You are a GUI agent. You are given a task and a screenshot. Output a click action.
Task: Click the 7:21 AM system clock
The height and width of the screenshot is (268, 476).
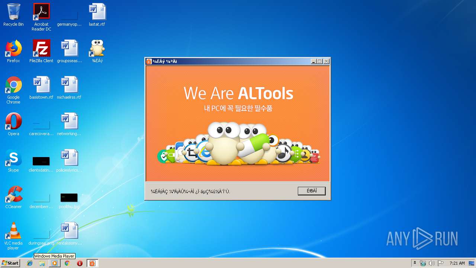coord(457,263)
